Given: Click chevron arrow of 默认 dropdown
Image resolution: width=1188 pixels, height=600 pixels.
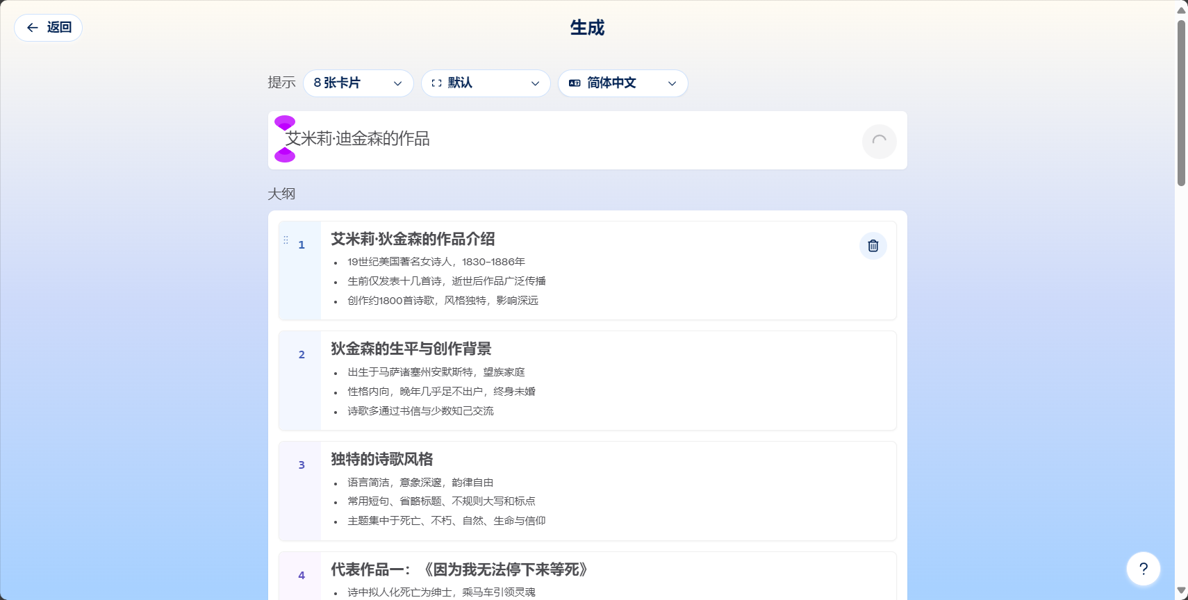Looking at the screenshot, I should 535,83.
